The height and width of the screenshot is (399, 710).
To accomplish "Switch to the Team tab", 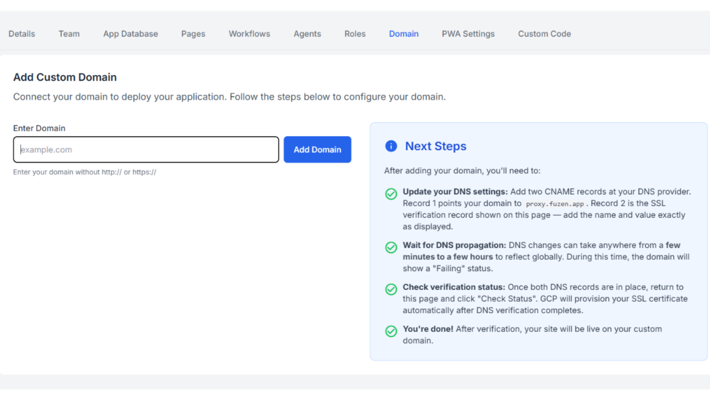I will (x=69, y=34).
